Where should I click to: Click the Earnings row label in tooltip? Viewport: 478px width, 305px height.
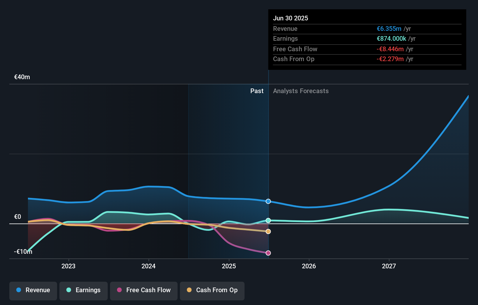click(285, 39)
